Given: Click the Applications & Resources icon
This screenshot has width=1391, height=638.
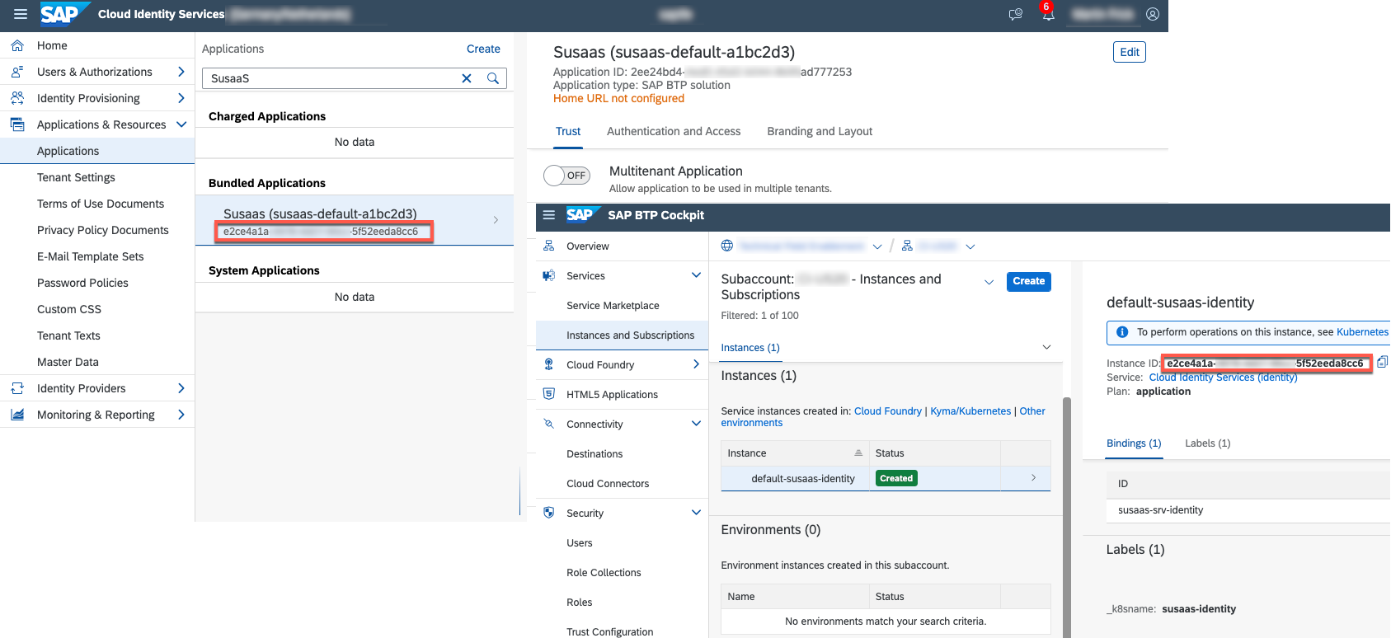Looking at the screenshot, I should (x=17, y=124).
